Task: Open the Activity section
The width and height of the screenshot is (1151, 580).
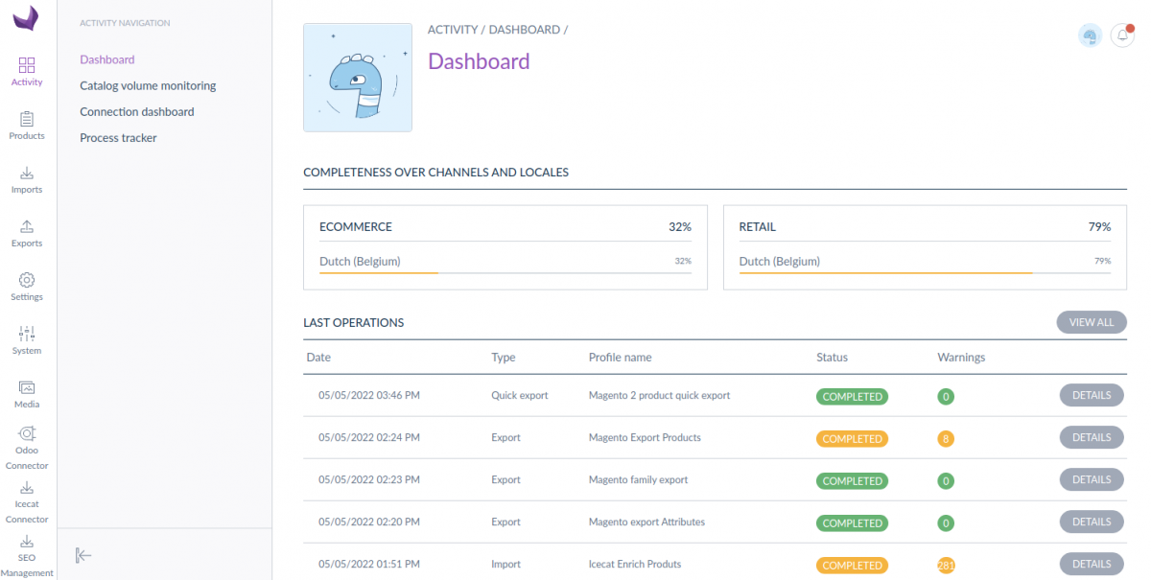Action: (x=27, y=72)
